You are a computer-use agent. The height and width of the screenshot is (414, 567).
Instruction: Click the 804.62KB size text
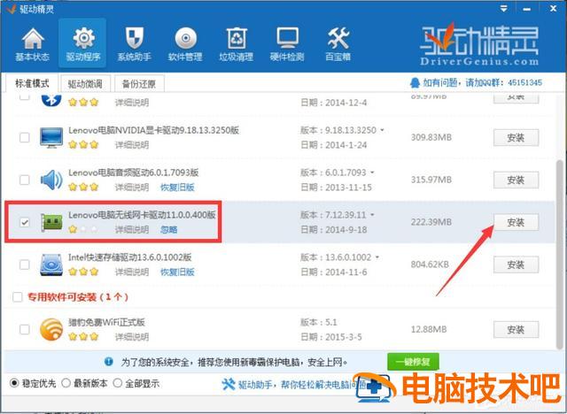[x=430, y=264]
